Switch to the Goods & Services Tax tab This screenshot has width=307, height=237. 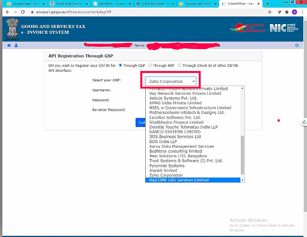[x=69, y=4]
